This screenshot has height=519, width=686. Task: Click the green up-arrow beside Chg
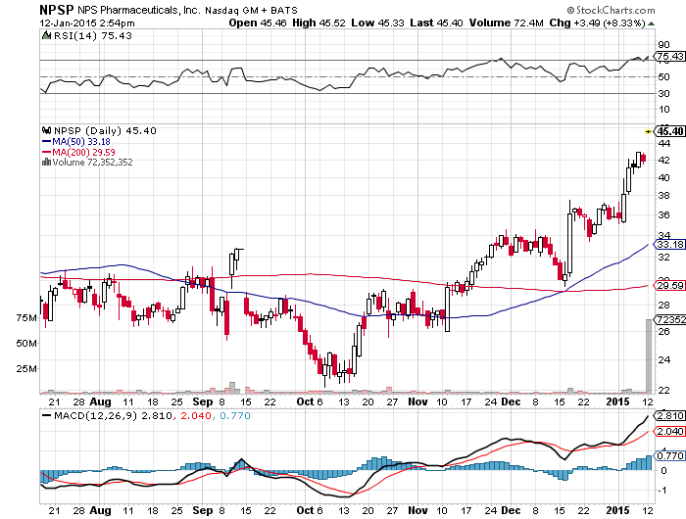tap(651, 24)
